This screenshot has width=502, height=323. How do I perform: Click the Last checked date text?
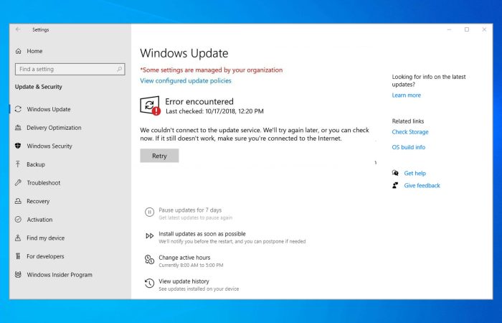(214, 111)
